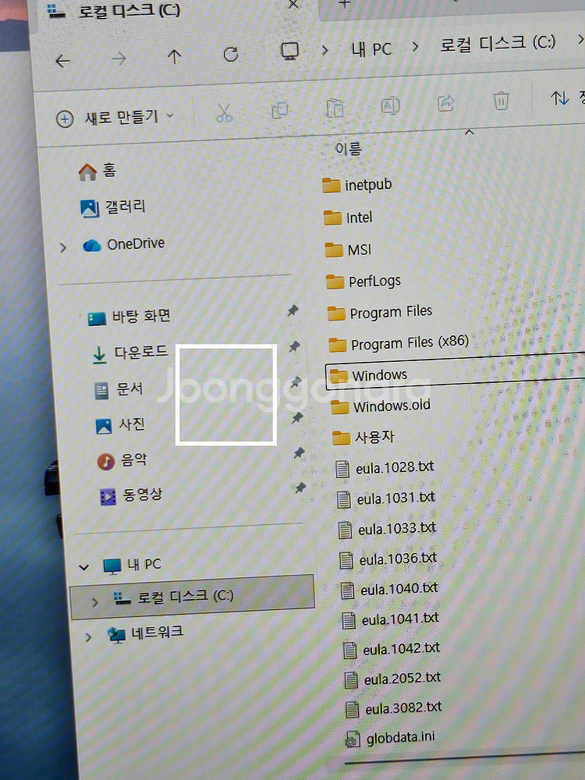
Task: Expand the 네트워크 tree node
Action: [88, 637]
